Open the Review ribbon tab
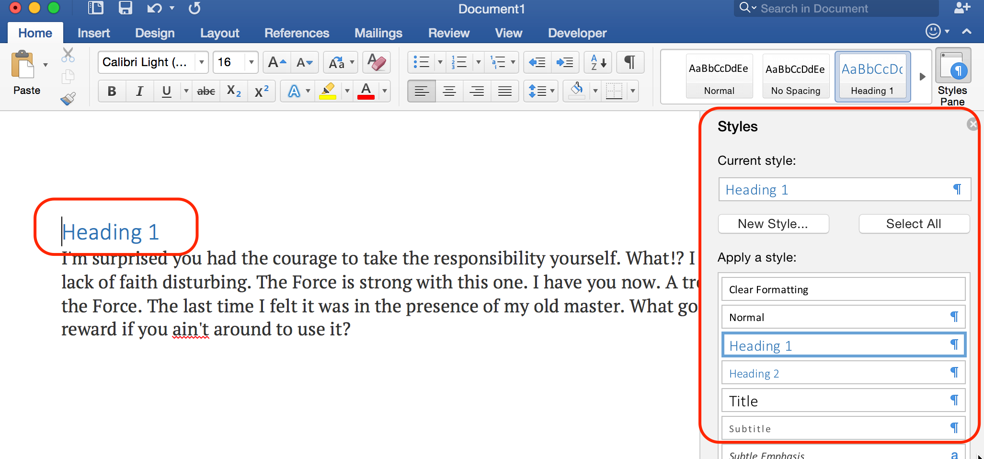 point(448,33)
